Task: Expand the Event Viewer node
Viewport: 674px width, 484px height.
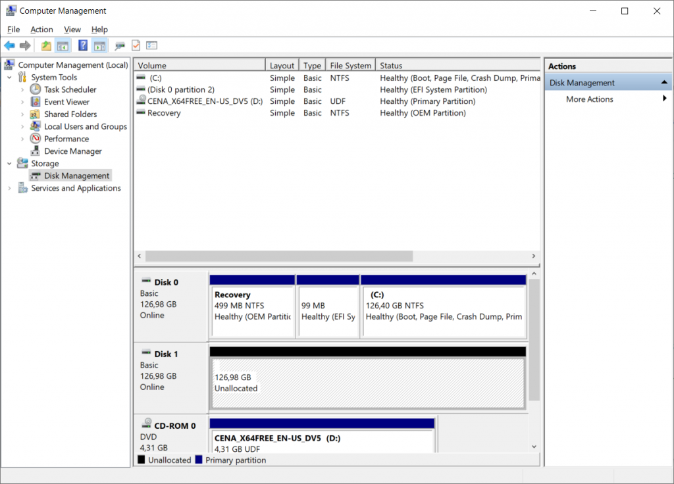Action: coord(22,102)
